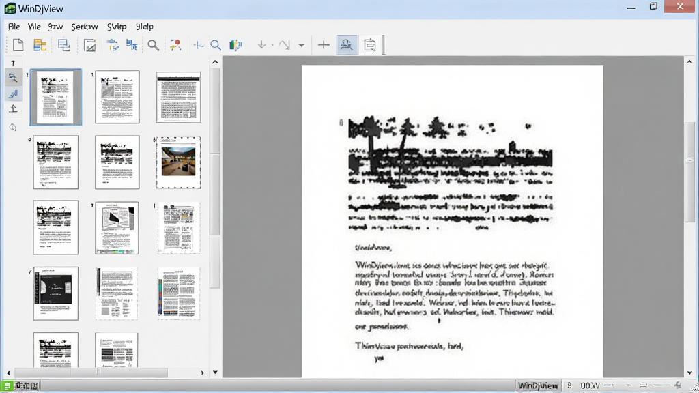Image resolution: width=699 pixels, height=393 pixels.
Task: Click the document view scroll up arrow
Action: [689, 62]
